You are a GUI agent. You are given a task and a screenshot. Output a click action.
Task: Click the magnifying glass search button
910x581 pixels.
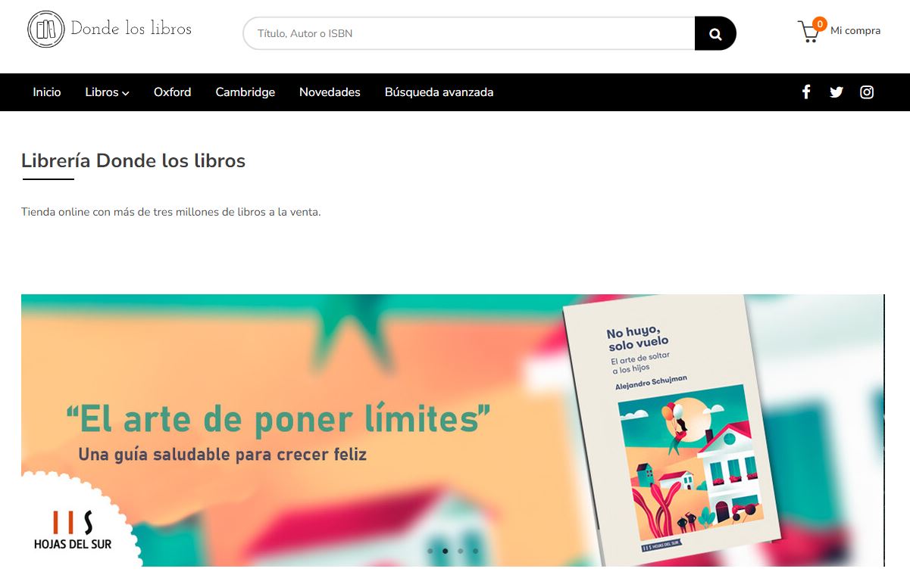715,33
